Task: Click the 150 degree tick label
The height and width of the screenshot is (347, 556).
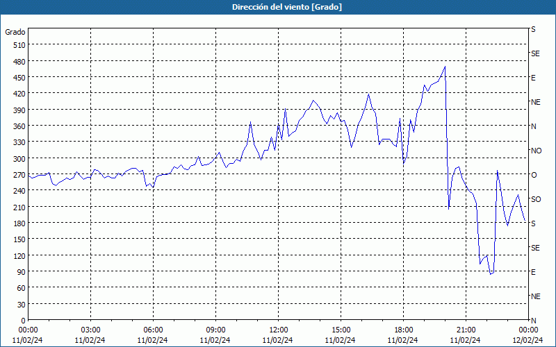Action: (19, 239)
